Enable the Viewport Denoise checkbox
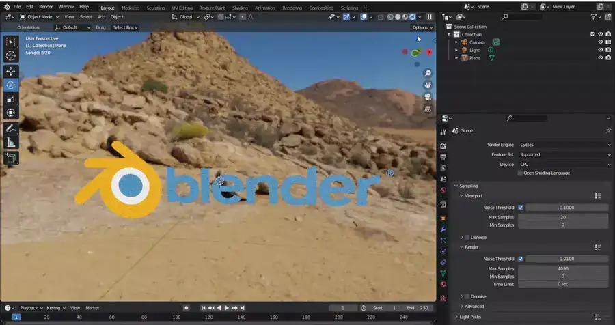The width and height of the screenshot is (615, 325). pyautogui.click(x=467, y=237)
